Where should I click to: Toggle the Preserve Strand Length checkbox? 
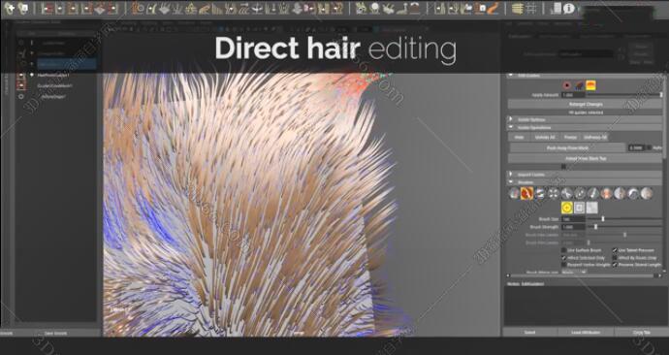[615, 265]
